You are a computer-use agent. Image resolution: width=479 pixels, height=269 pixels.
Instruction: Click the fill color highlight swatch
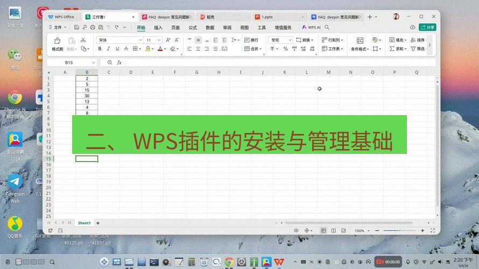pyautogui.click(x=147, y=49)
